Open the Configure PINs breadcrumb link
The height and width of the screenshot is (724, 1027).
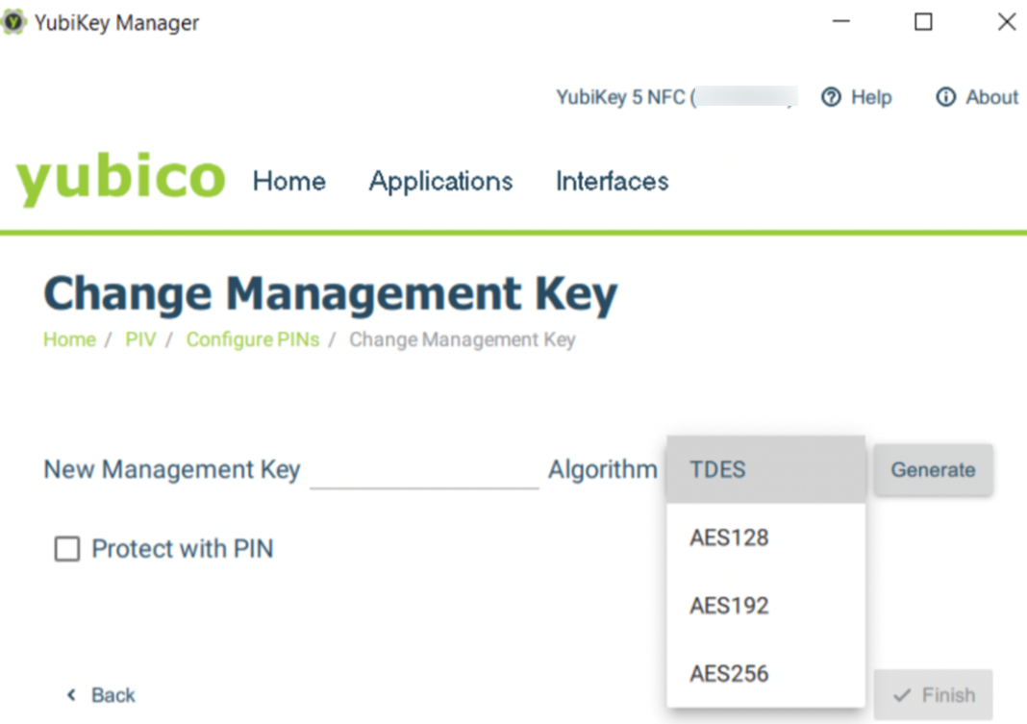252,339
